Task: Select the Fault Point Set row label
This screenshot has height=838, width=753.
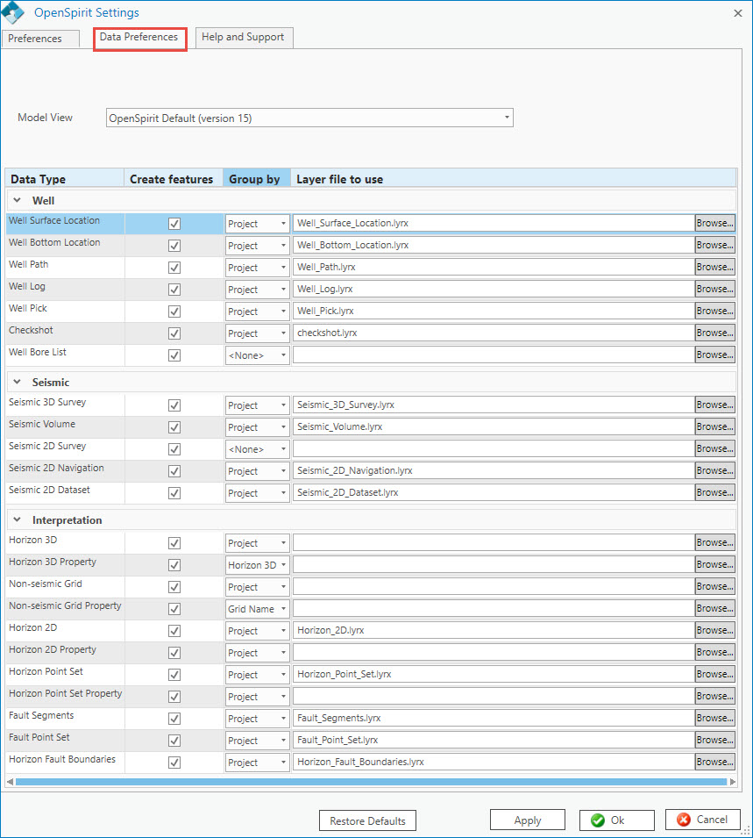Action: [x=39, y=737]
